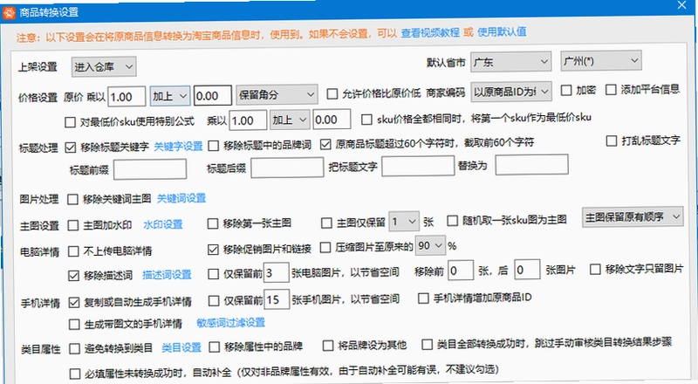Open the 类目设置 link
Viewport: 698px width, 384px height.
click(x=181, y=347)
